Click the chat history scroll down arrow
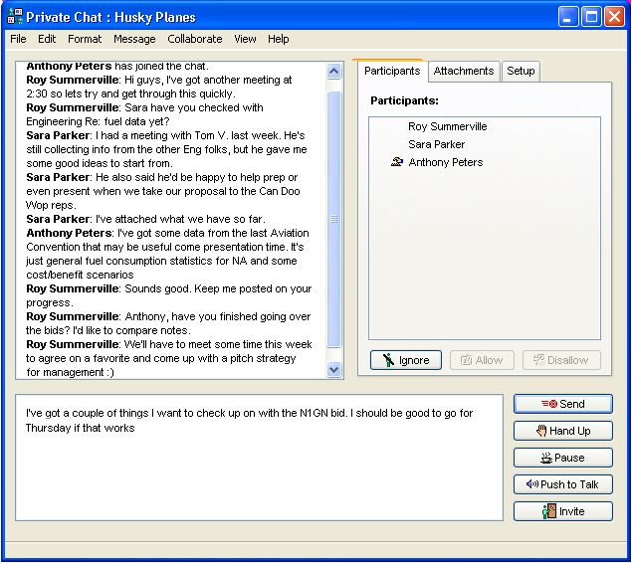 point(334,369)
